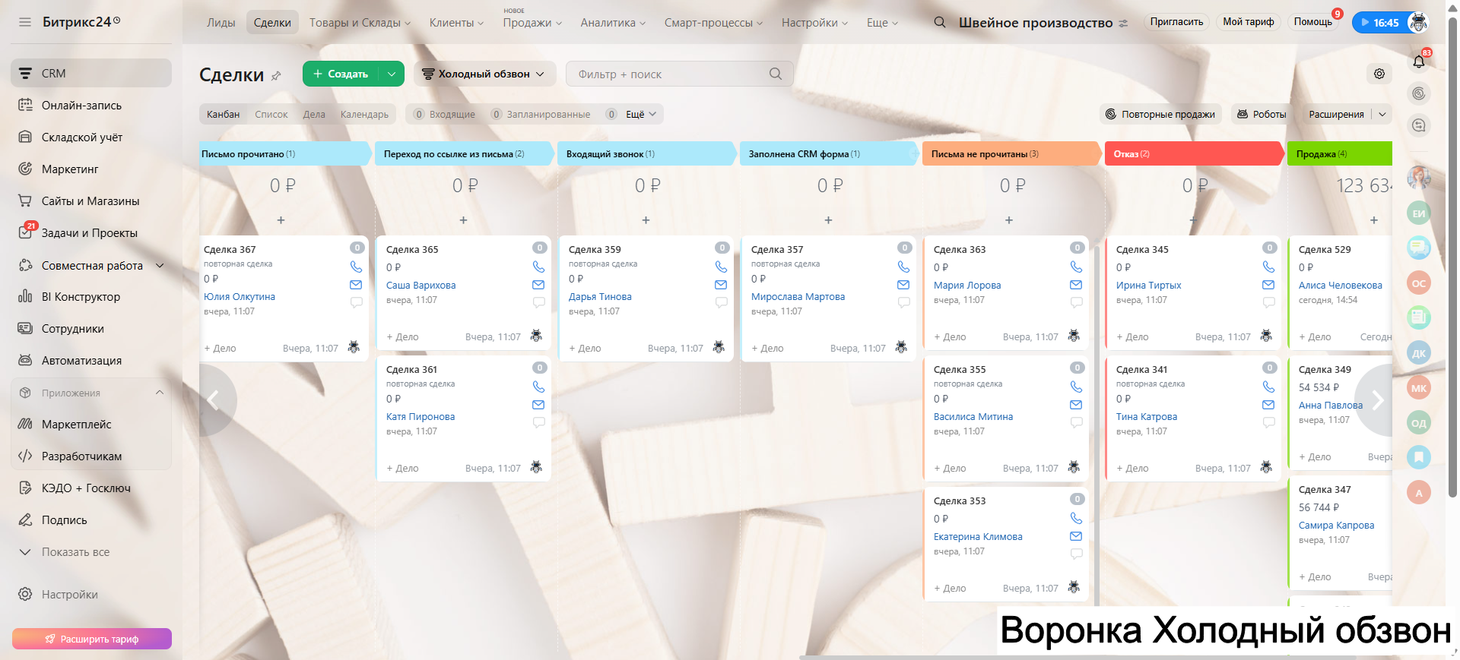Image resolution: width=1460 pixels, height=660 pixels.
Task: Click time tracker 16:45 button
Action: [1380, 23]
